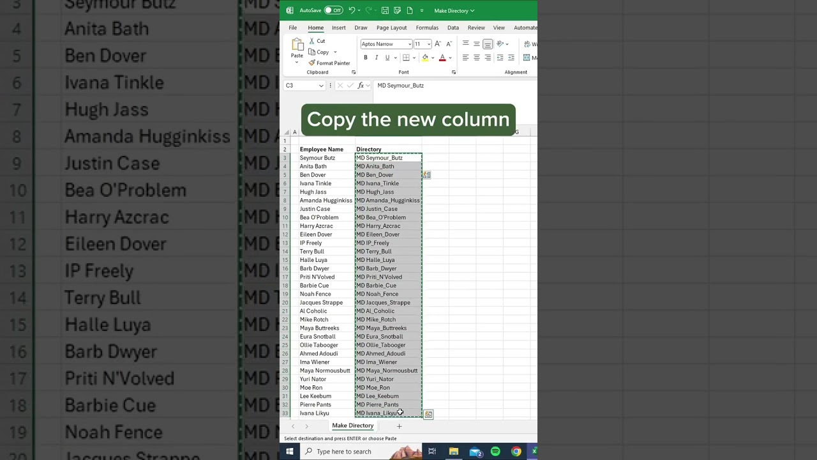This screenshot has width=817, height=460.
Task: Open the File menu
Action: coord(292,27)
